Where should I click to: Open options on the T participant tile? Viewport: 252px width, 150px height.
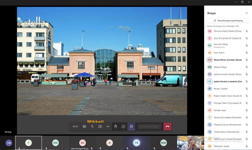(x=24, y=148)
